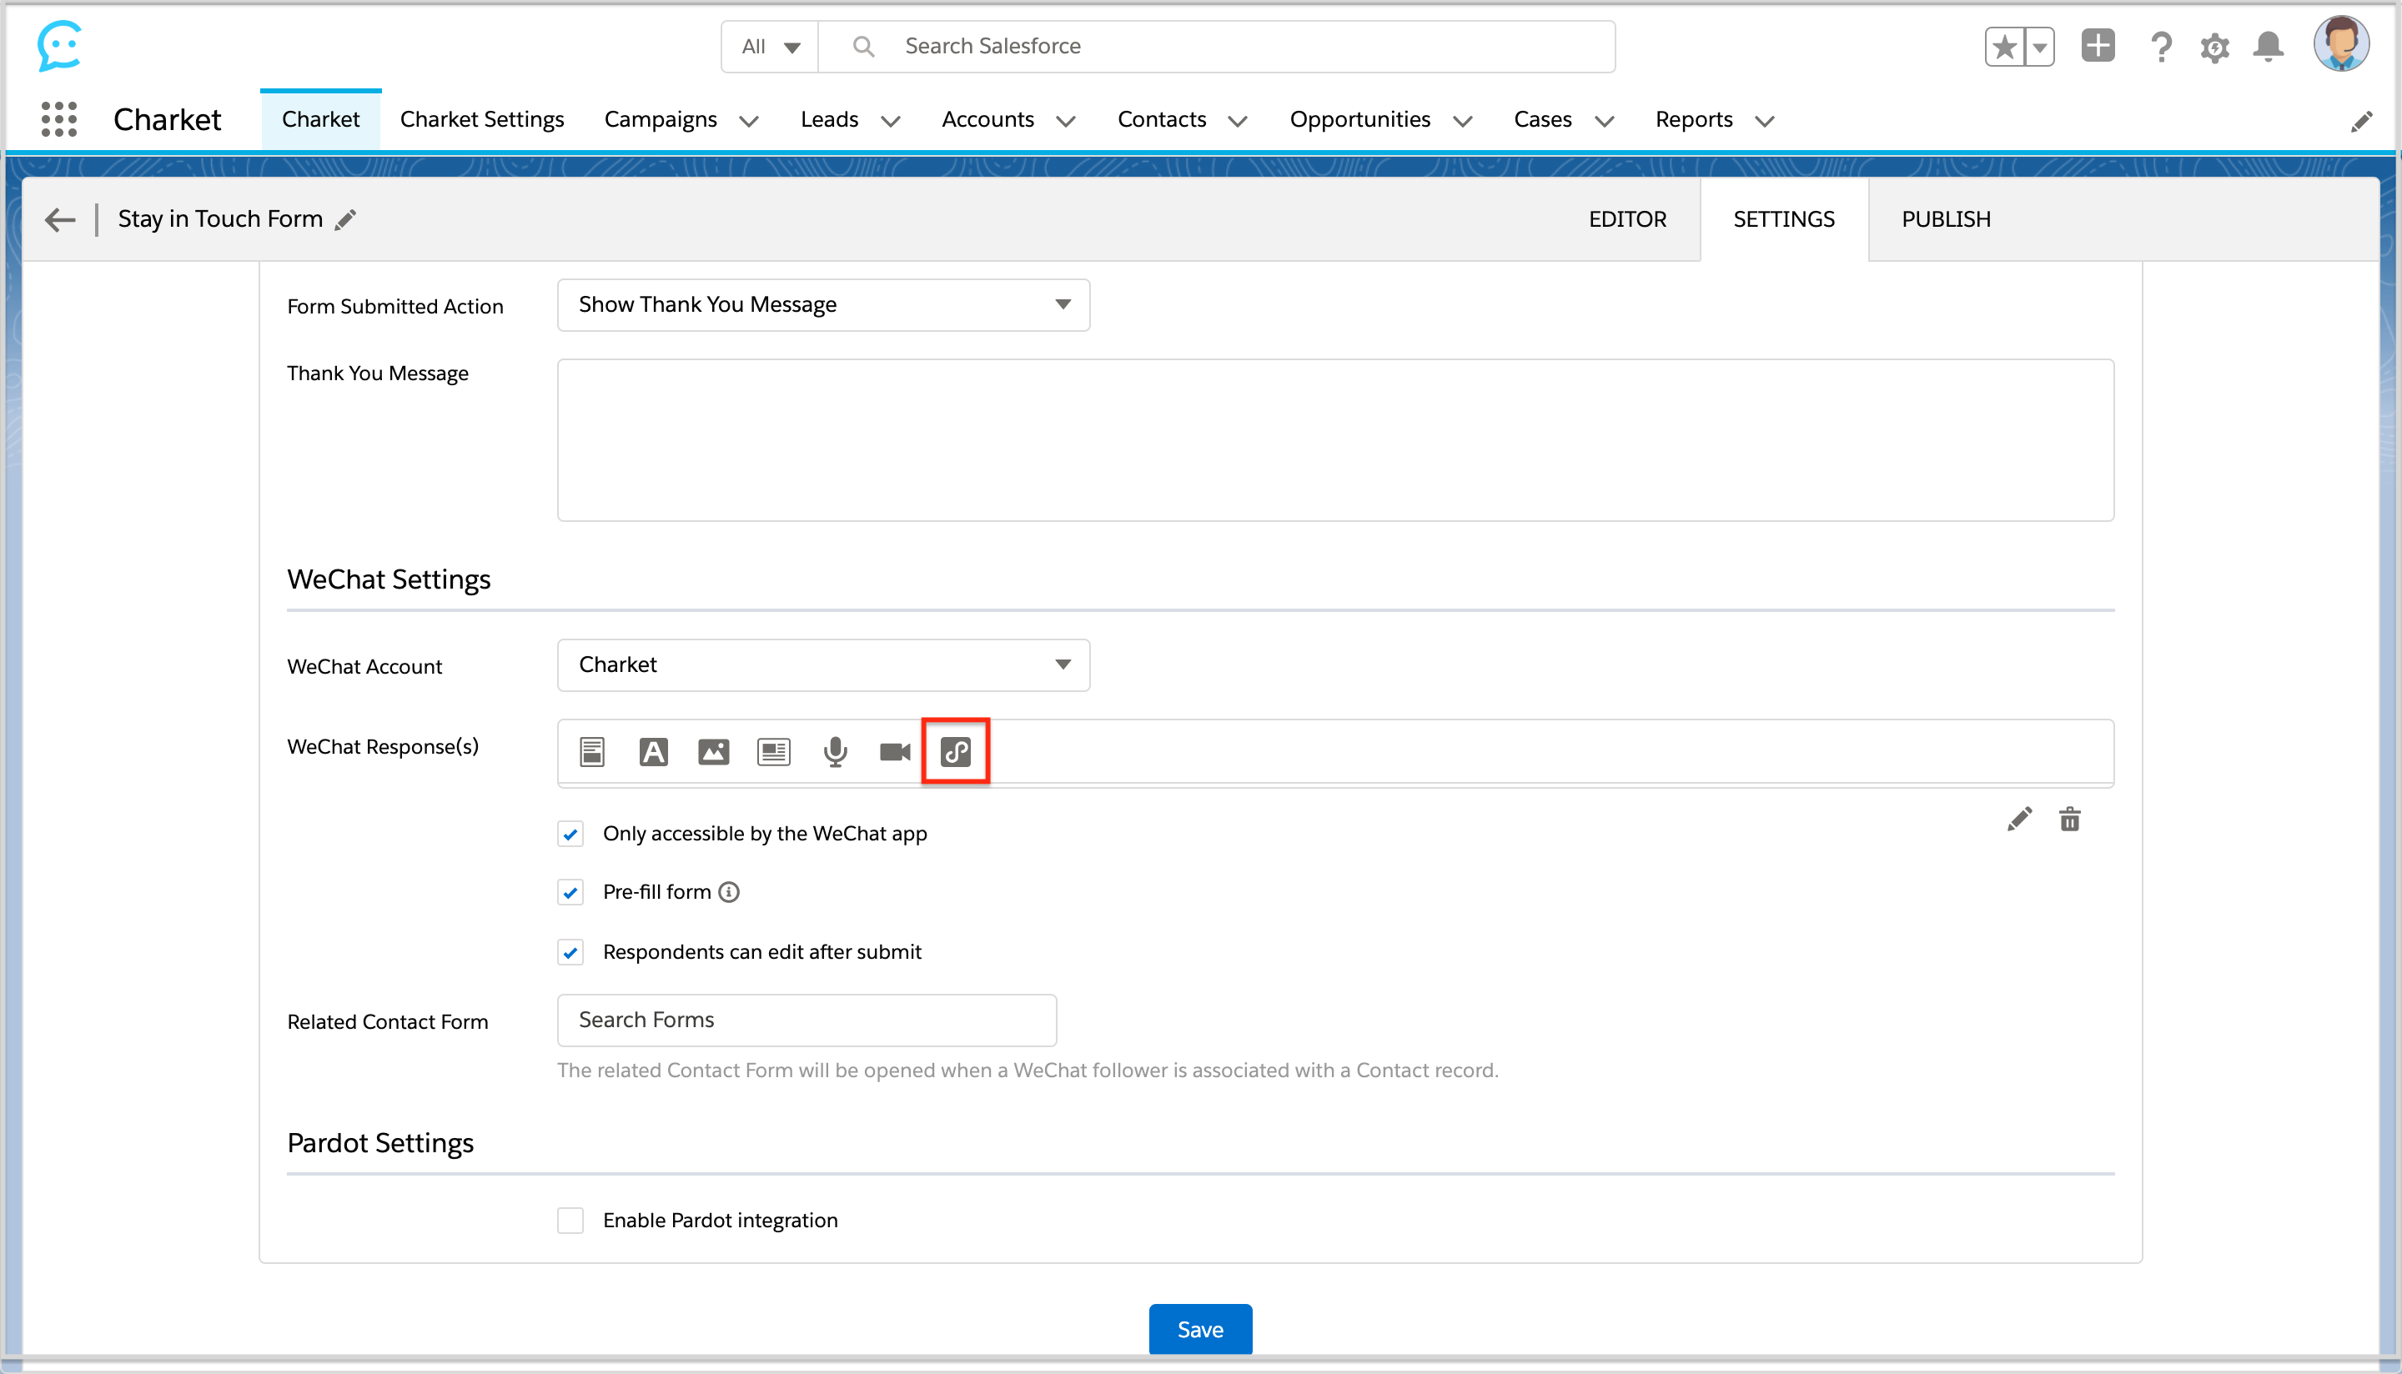Select the image response icon
Screen dimensions: 2402x1374
714,752
